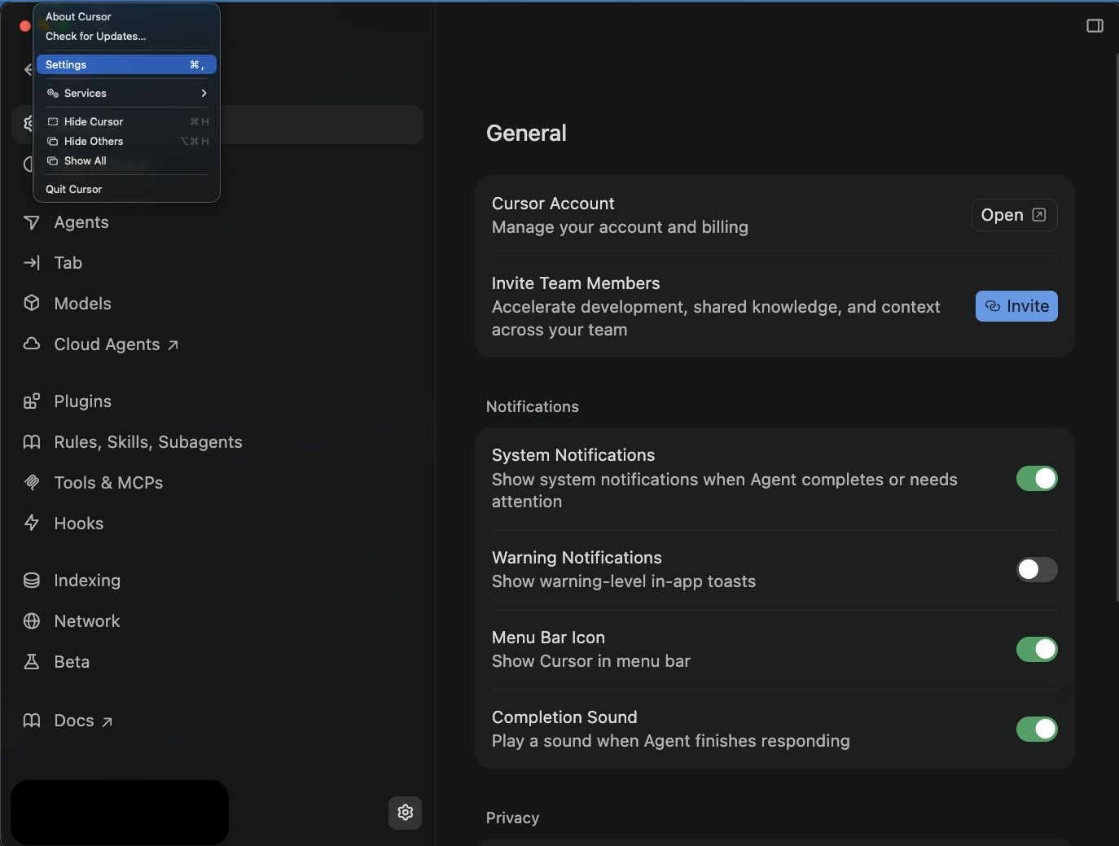
Task: Open the Beta settings section
Action: tap(217, 662)
